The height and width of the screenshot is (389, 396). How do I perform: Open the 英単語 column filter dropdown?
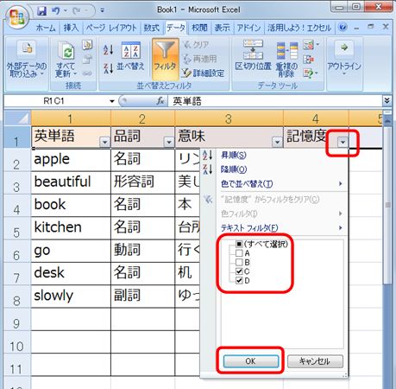(104, 142)
